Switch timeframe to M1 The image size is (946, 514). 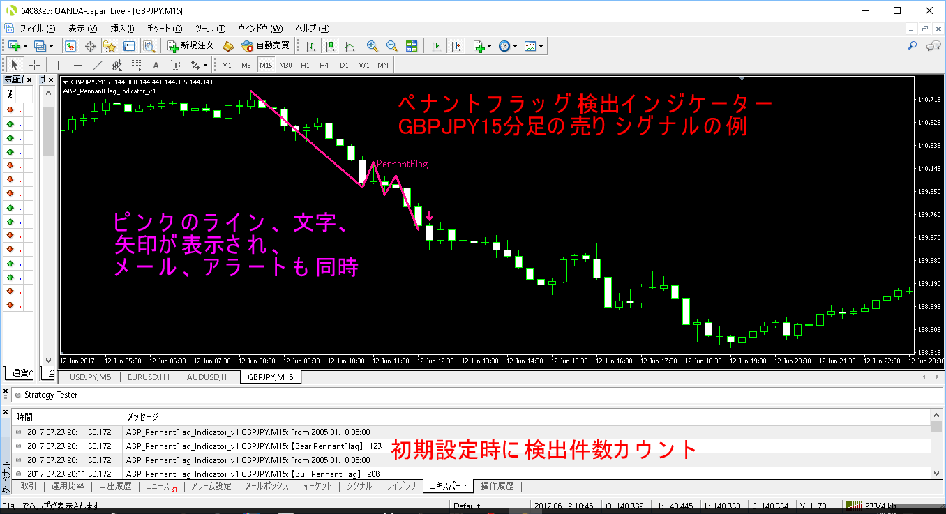click(227, 65)
